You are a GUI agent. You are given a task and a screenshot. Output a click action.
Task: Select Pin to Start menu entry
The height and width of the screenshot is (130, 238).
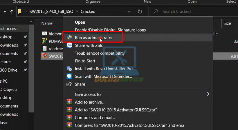tap(85, 61)
